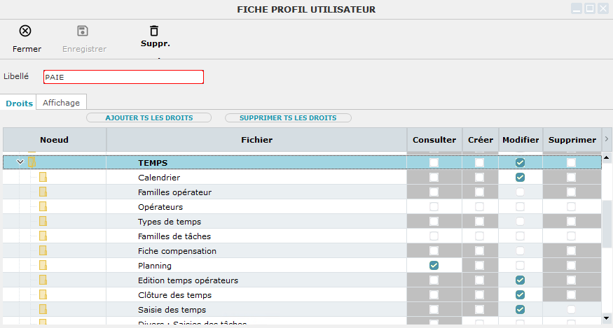Click the vertical scrollbar thumb
The image size is (613, 328).
pos(607,224)
